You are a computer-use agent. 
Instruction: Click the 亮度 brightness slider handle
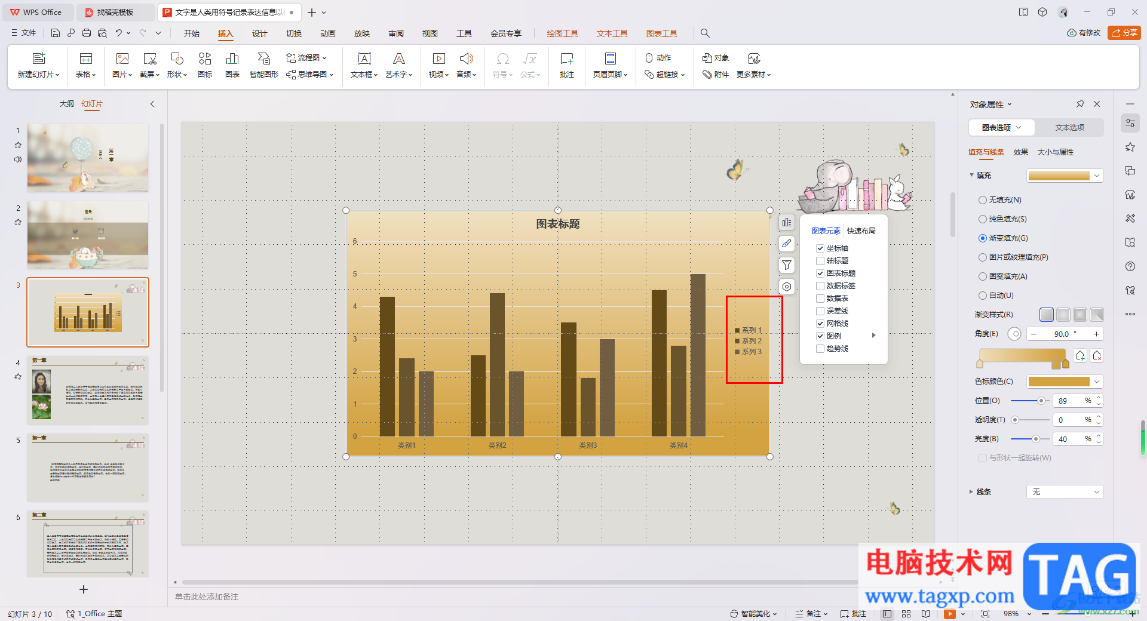[x=1036, y=439]
